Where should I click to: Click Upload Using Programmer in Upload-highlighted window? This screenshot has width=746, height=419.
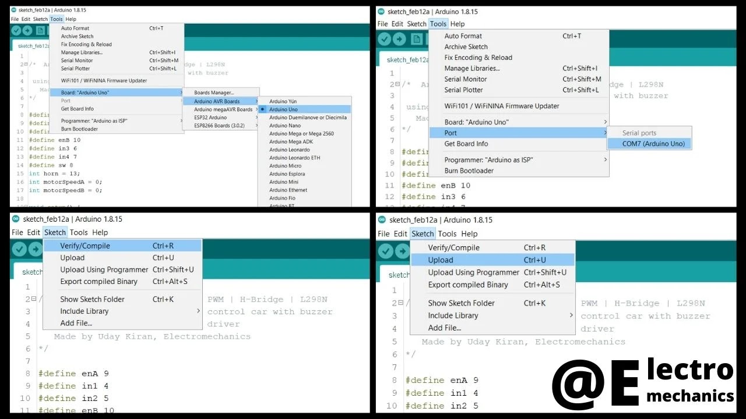[473, 272]
